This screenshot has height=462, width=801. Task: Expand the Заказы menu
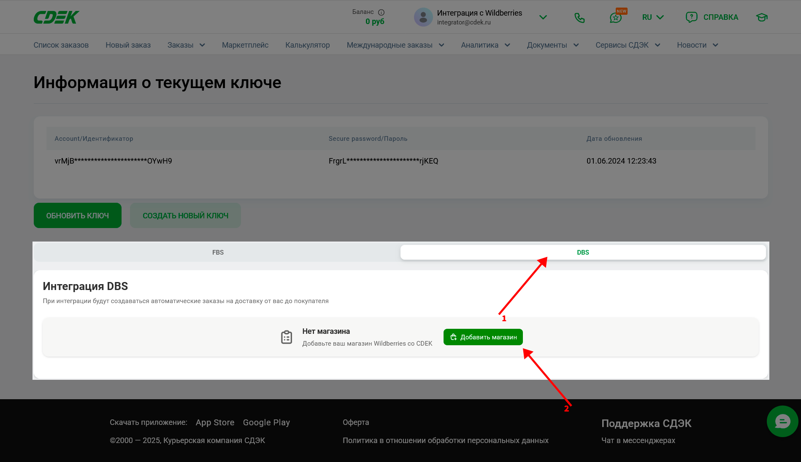point(186,45)
